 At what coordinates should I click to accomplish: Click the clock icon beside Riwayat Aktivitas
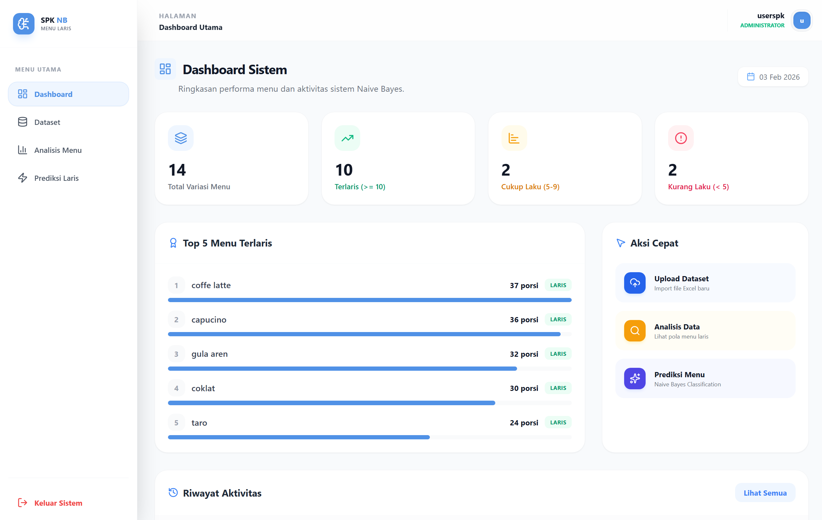coord(173,493)
